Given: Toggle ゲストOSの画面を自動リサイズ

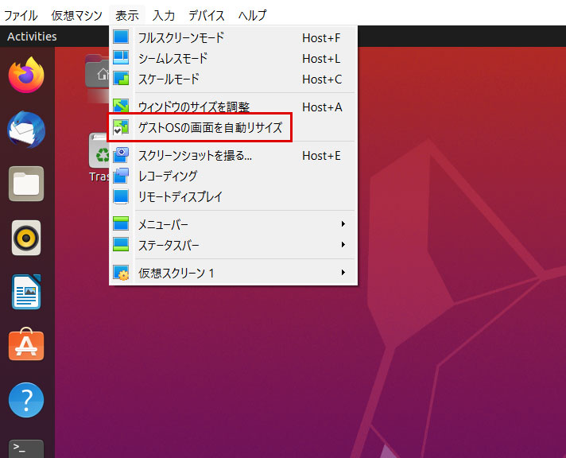Looking at the screenshot, I should point(233,127).
